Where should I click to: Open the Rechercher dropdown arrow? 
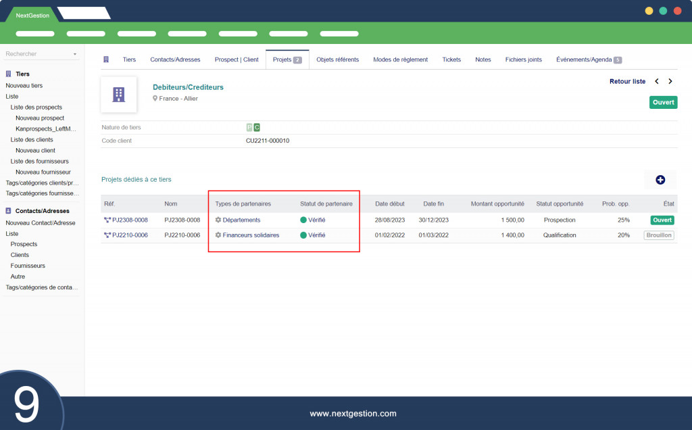75,54
